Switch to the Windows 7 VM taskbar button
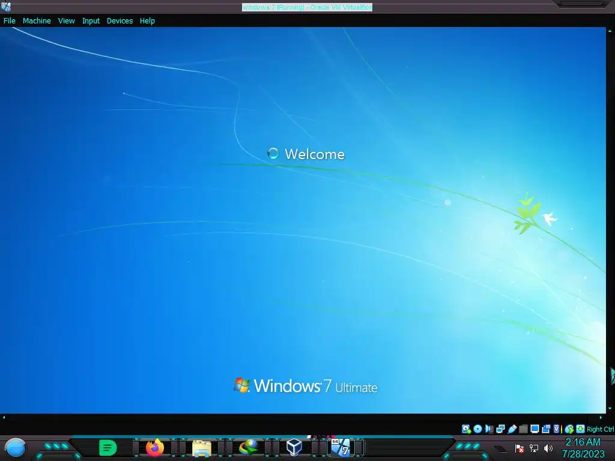Image resolution: width=615 pixels, height=461 pixels. (x=341, y=447)
